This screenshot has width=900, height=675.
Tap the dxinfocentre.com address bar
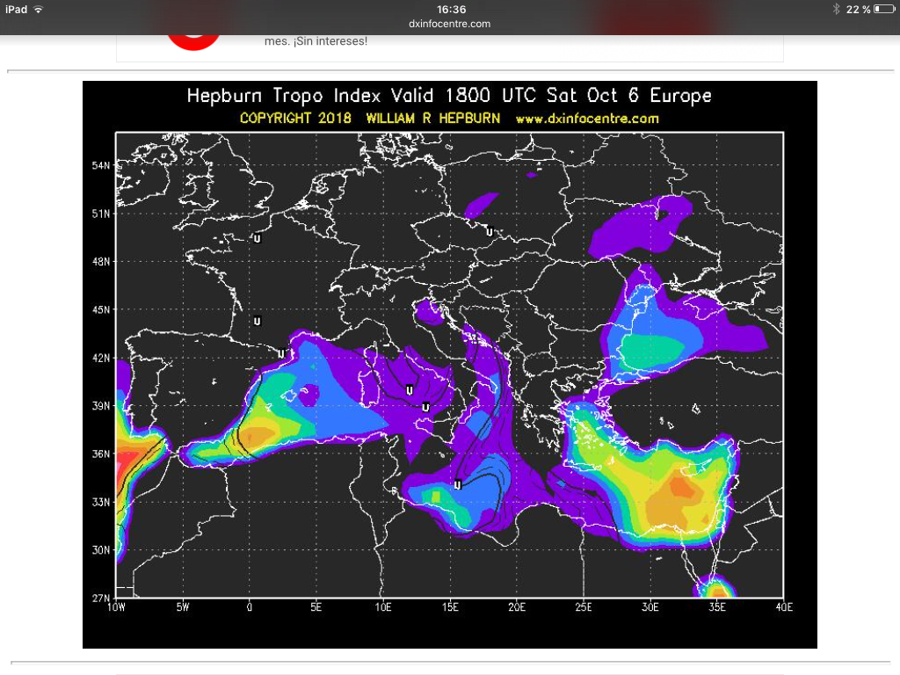click(449, 24)
